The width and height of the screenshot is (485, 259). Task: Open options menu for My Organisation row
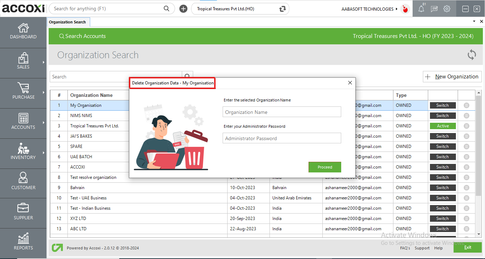click(x=467, y=105)
